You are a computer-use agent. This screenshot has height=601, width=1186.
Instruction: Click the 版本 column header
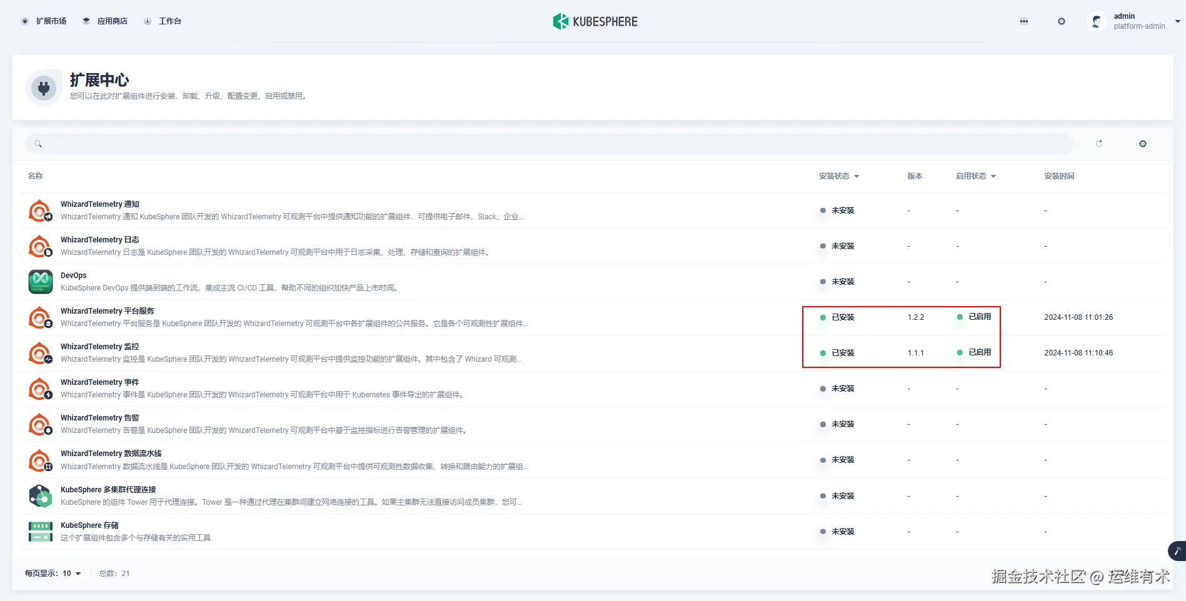[x=915, y=176]
